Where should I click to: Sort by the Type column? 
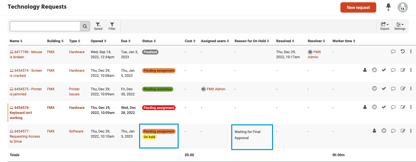[75, 41]
